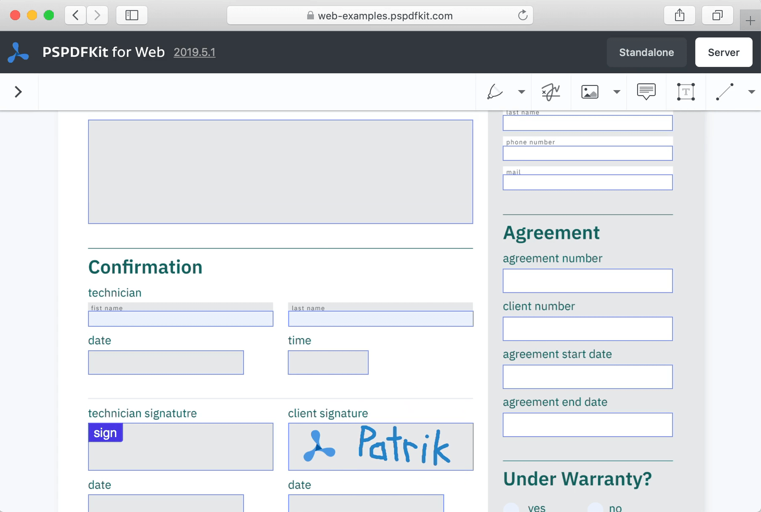Expand the left sidebar chevron
This screenshot has height=512, width=761.
[x=19, y=91]
